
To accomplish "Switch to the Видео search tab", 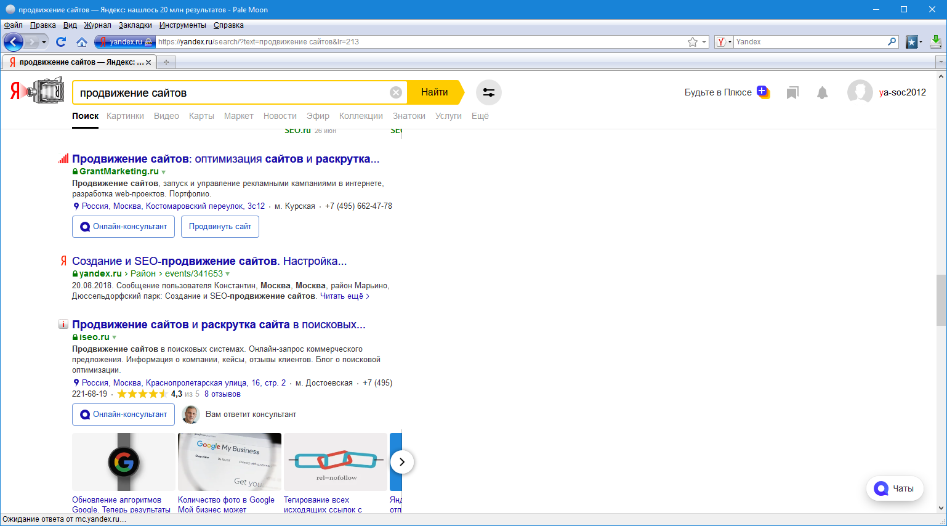I will point(166,116).
